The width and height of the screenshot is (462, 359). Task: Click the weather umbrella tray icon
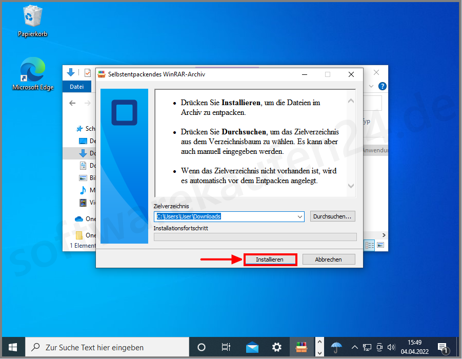pos(336,348)
